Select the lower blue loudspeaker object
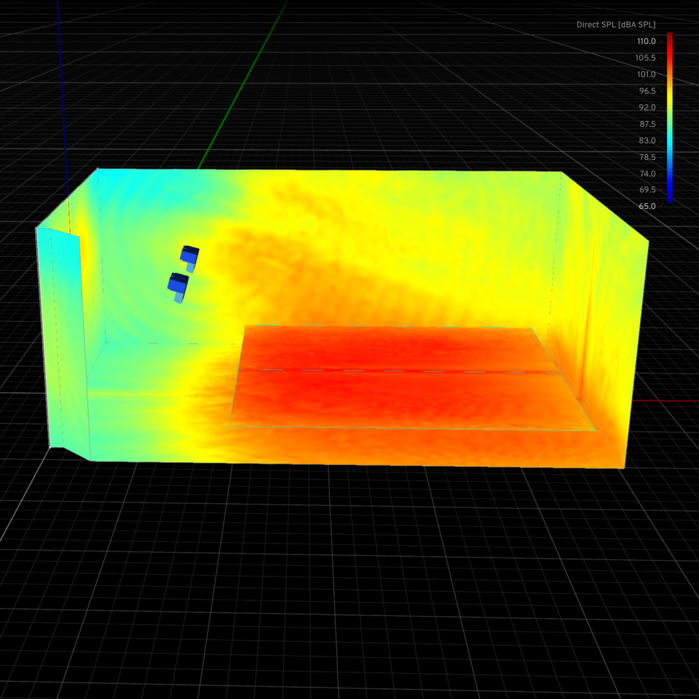Screen dimensions: 699x699 (x=177, y=285)
